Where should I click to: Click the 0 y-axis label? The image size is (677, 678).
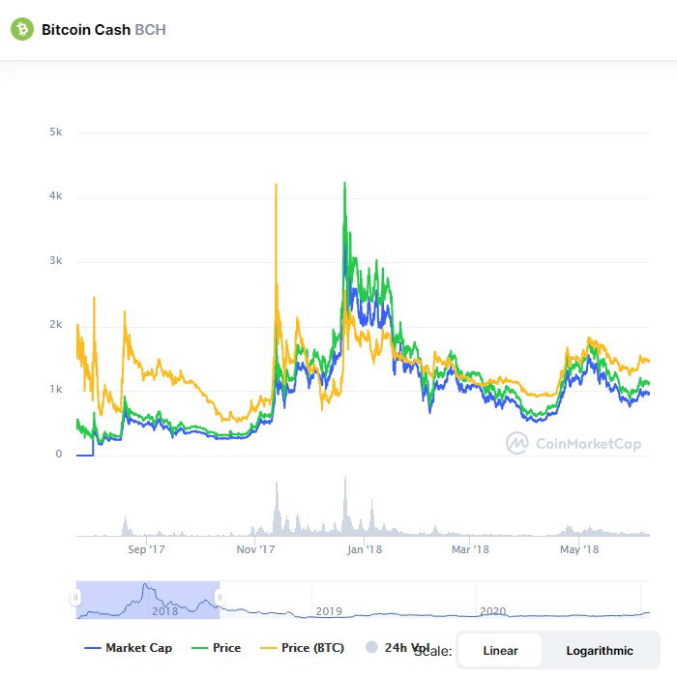point(59,454)
